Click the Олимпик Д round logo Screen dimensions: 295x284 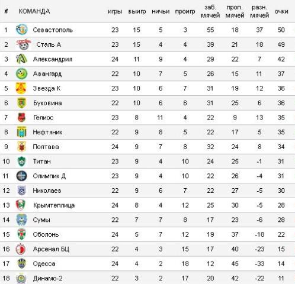[21, 176]
